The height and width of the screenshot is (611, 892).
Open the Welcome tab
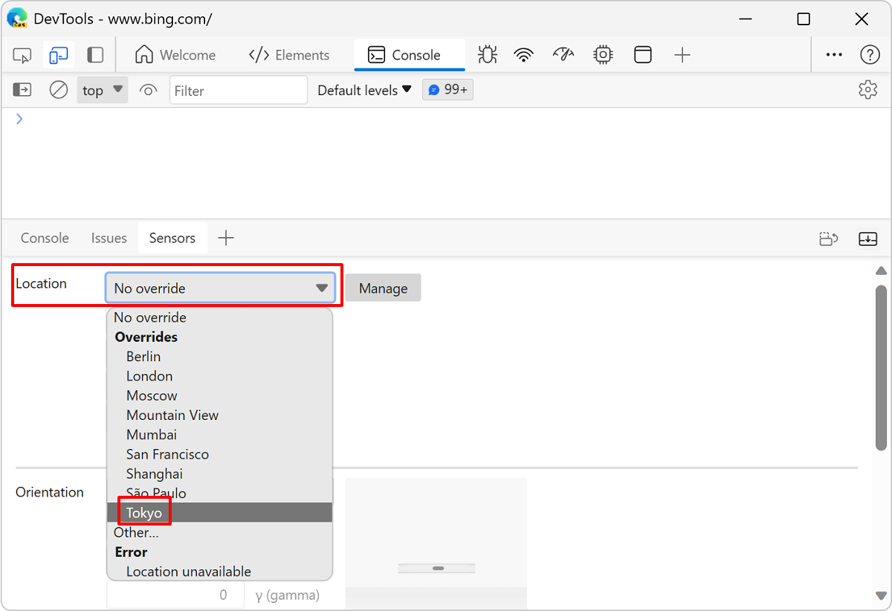(x=175, y=55)
